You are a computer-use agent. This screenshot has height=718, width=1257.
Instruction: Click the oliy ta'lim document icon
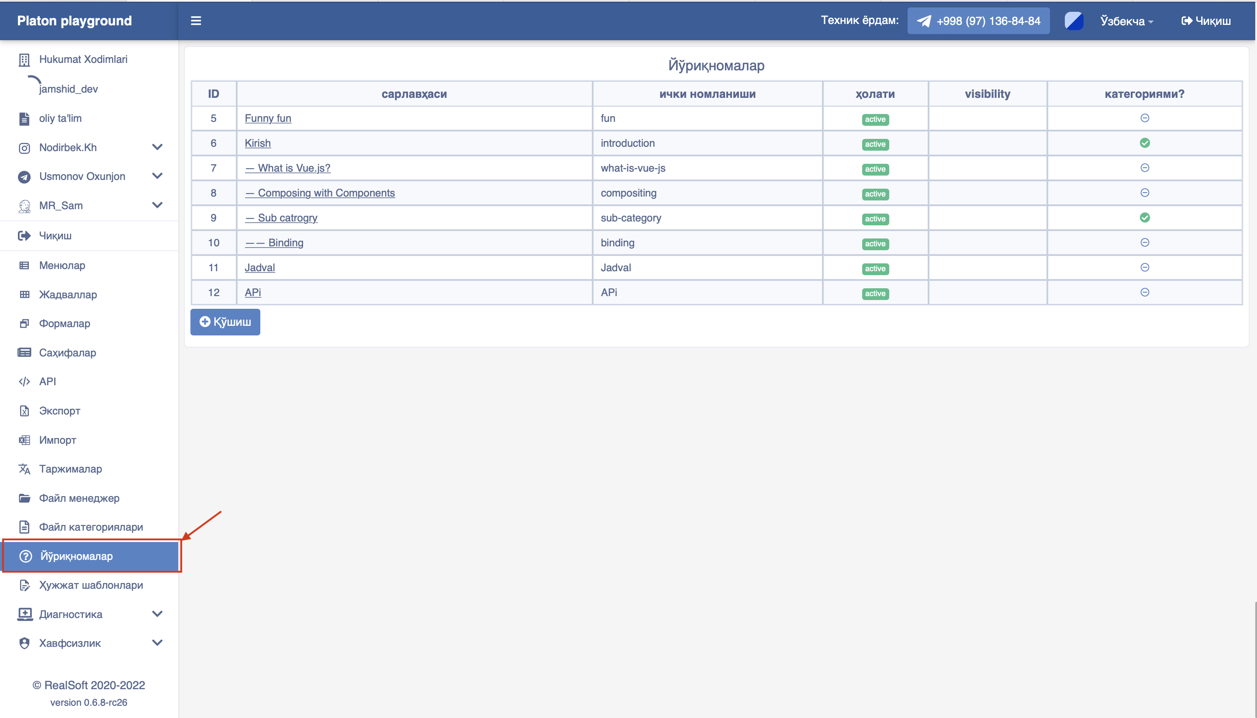[x=24, y=118]
